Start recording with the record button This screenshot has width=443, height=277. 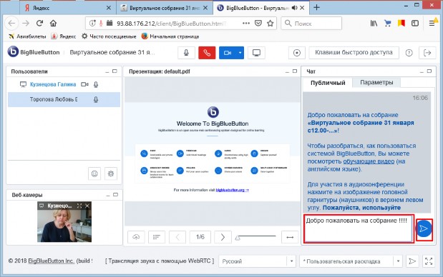(x=297, y=53)
